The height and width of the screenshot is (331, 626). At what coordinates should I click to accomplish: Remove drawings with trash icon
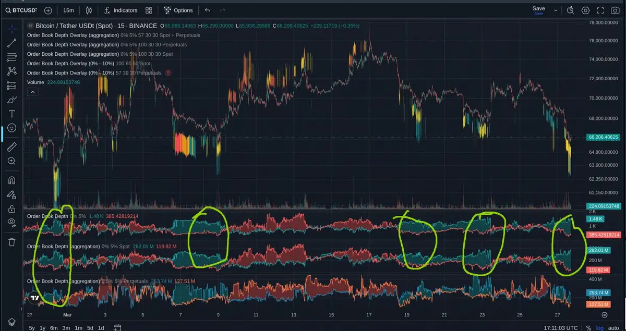point(11,242)
